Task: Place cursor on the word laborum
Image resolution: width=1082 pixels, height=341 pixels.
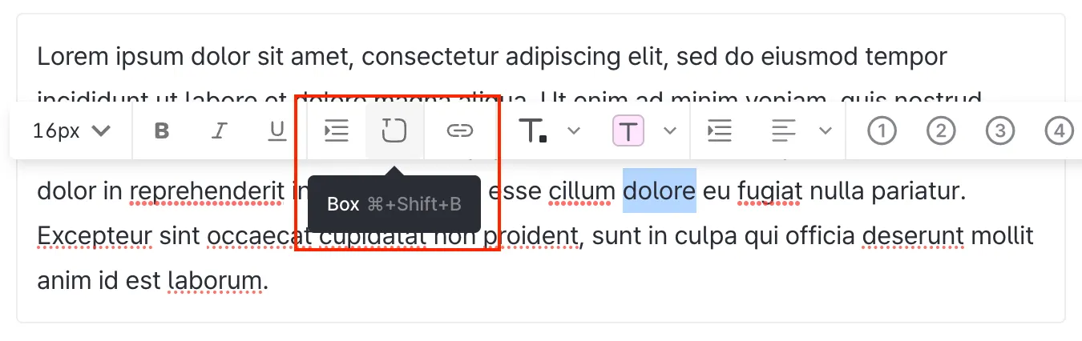Action: 214,281
